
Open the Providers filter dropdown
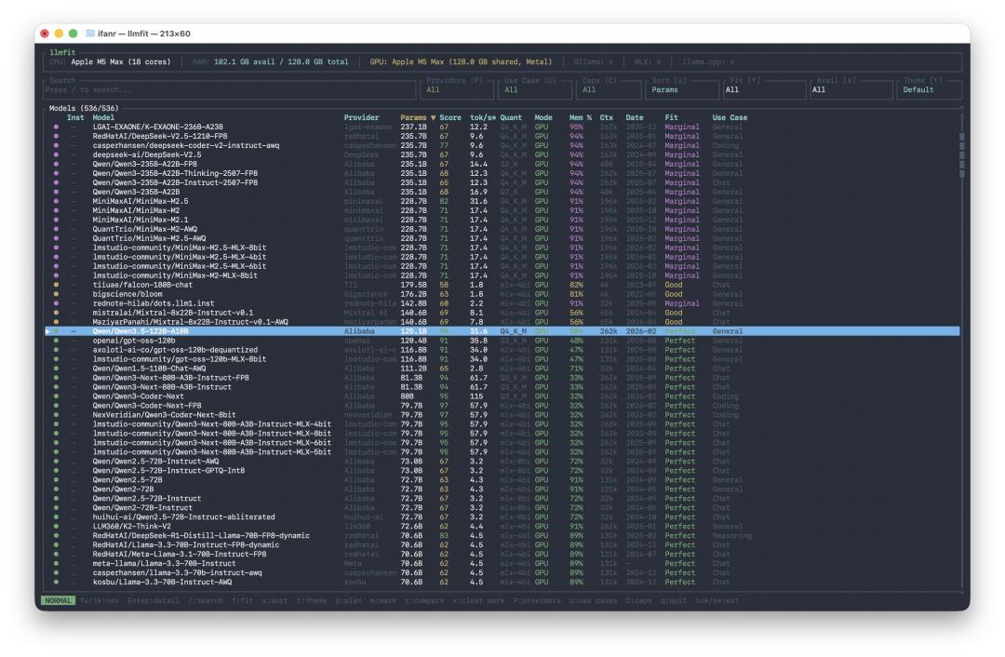coord(456,90)
